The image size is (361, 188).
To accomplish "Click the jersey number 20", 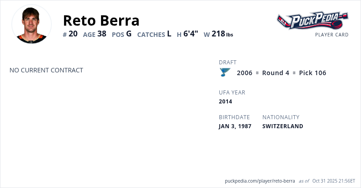I will 73,34.
